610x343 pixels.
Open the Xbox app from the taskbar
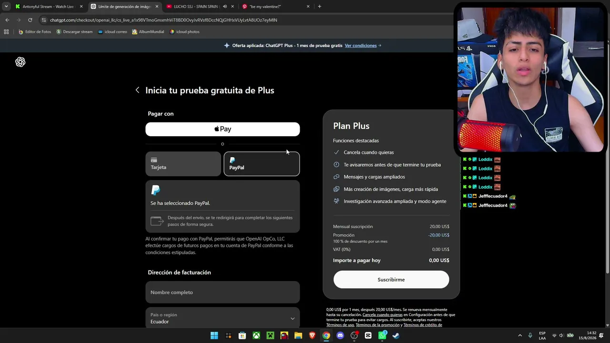256,335
